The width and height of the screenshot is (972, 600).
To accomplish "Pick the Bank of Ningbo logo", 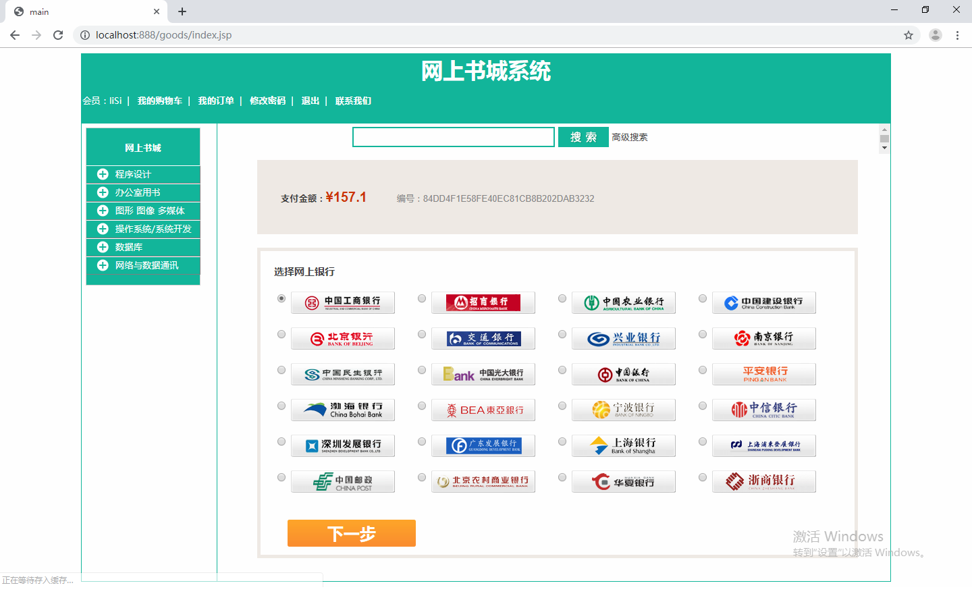I will coord(624,410).
